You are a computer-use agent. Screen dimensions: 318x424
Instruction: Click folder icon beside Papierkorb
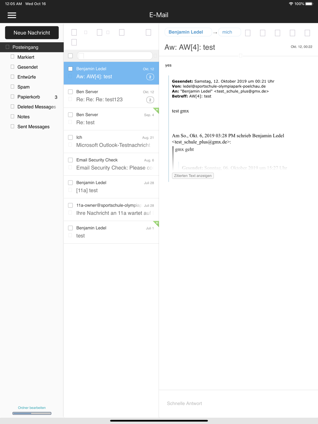click(12, 97)
